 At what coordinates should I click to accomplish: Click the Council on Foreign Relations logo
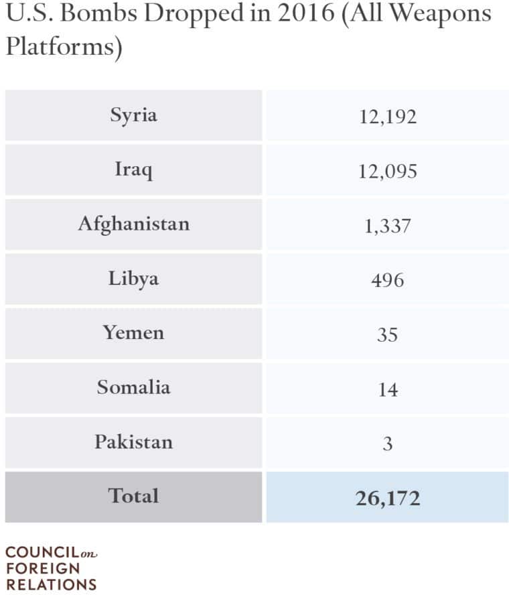pos(51,568)
